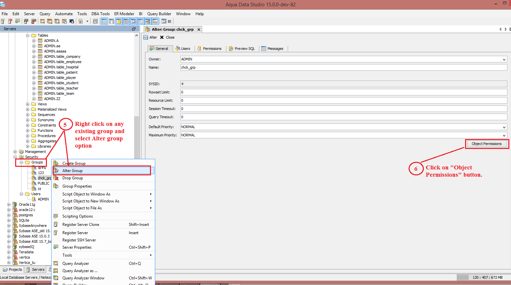Click the restore icon on Servers panel header
The width and height of the screenshot is (511, 285).
[x=134, y=29]
